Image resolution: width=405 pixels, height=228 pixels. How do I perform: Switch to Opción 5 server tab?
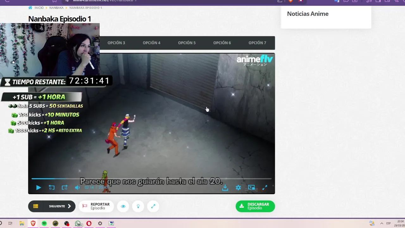pyautogui.click(x=187, y=43)
